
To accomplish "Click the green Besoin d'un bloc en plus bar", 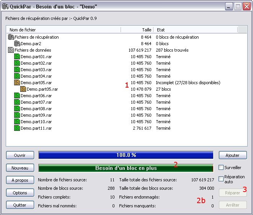I will 126,168.
